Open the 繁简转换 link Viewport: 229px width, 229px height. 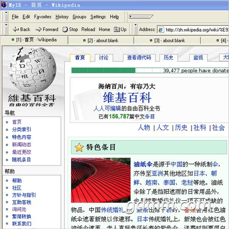22,216
